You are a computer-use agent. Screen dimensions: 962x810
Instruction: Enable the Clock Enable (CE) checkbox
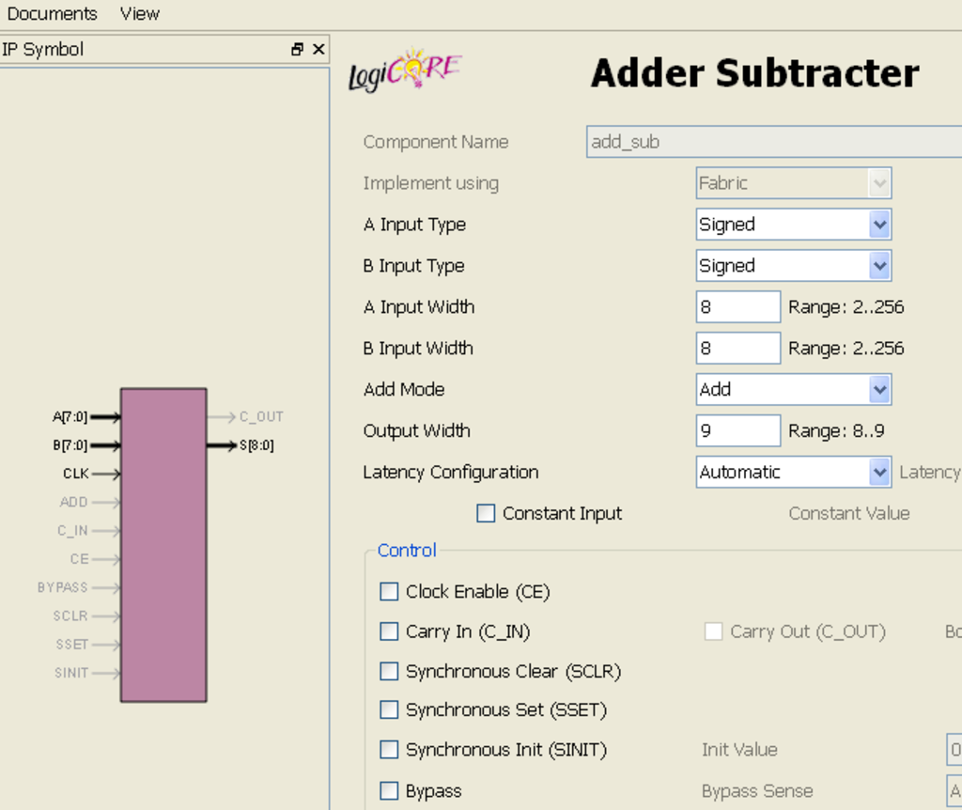389,591
